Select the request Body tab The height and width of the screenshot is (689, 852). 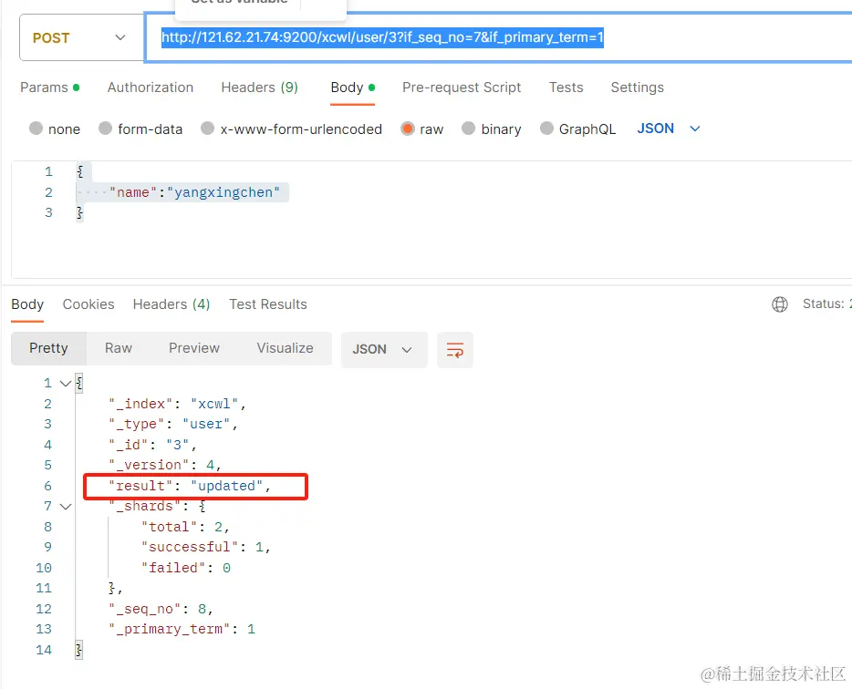[x=353, y=87]
